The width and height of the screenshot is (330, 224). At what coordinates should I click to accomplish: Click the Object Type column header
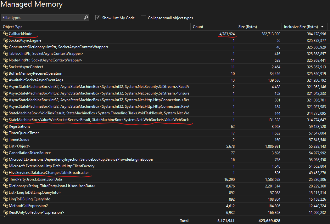tap(14, 26)
